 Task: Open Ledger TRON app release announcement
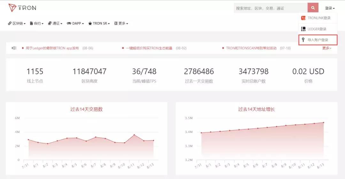52,48
